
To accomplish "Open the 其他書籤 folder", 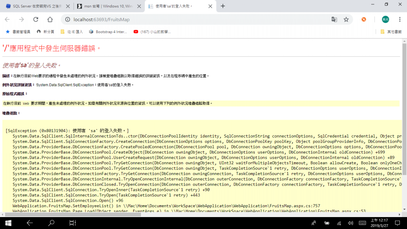I will click(x=391, y=32).
